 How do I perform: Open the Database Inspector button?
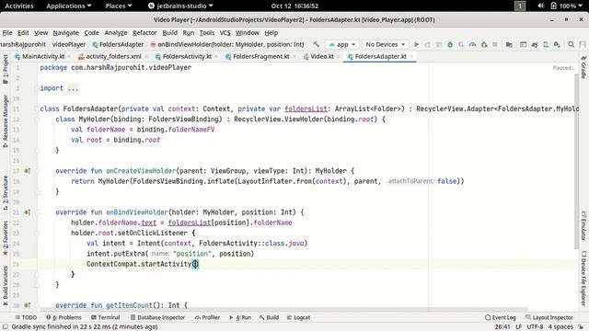click(157, 317)
